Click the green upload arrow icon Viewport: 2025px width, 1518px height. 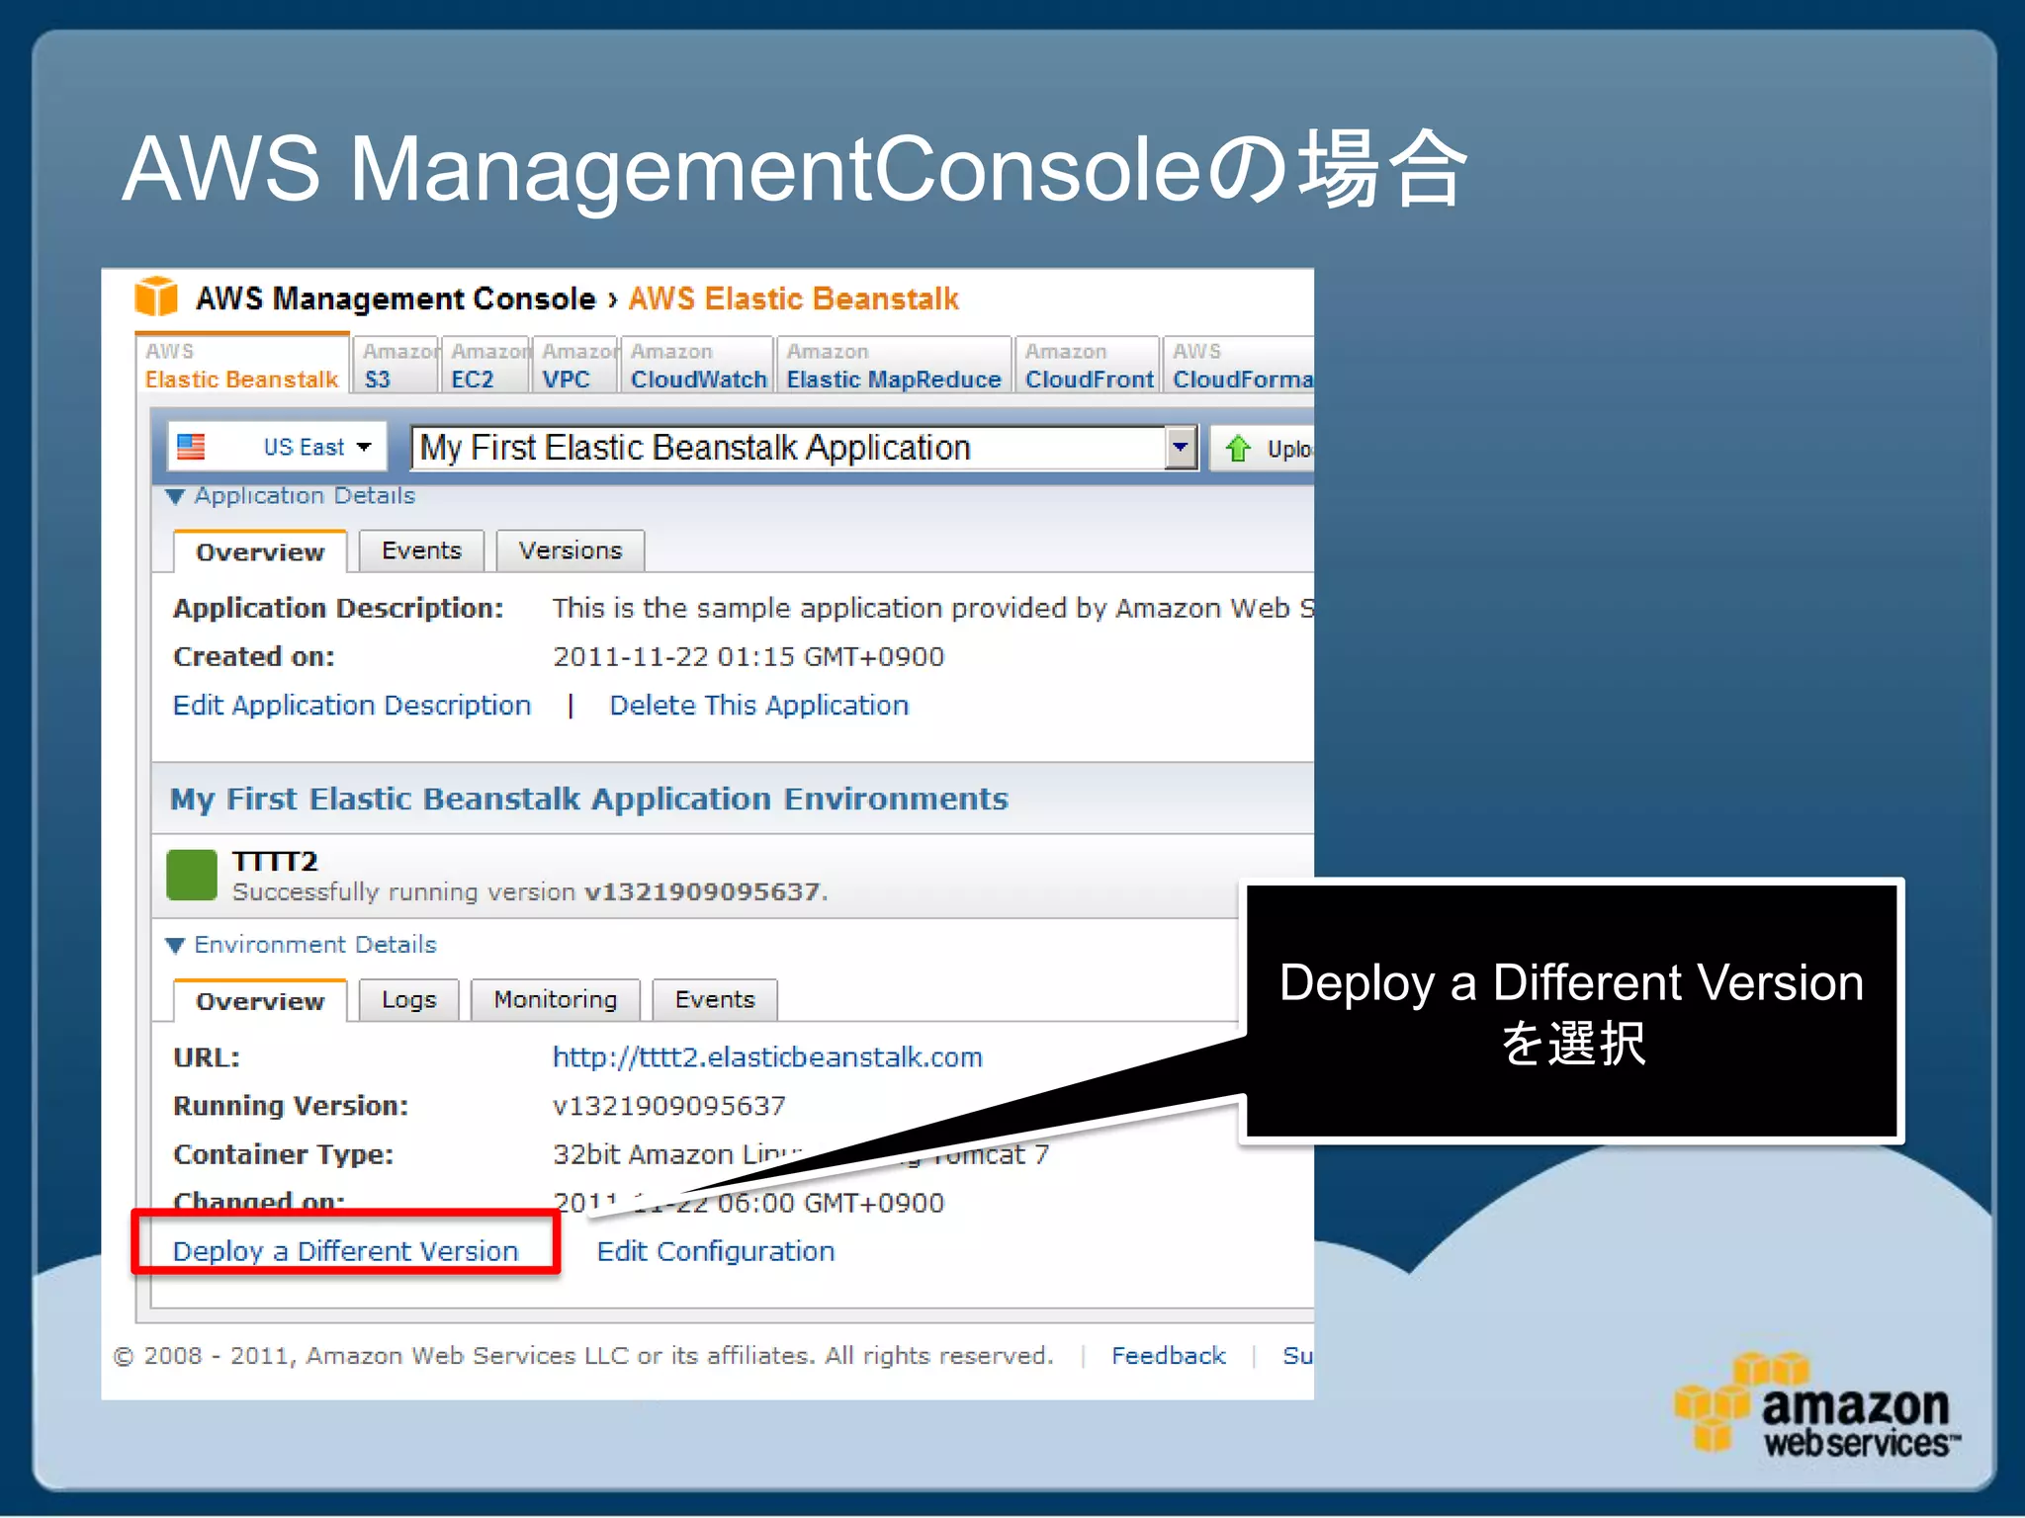(x=1238, y=449)
